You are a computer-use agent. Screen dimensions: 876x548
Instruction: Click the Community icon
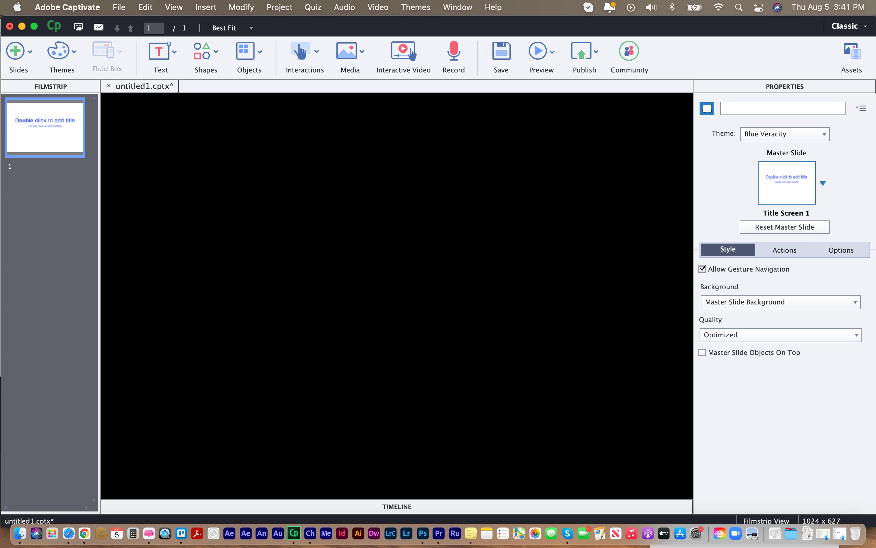[x=629, y=51]
